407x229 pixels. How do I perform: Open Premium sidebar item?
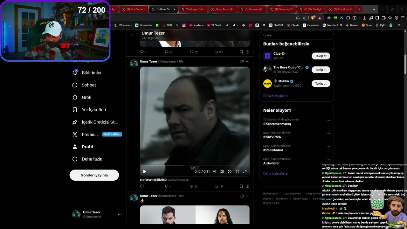coord(97,135)
